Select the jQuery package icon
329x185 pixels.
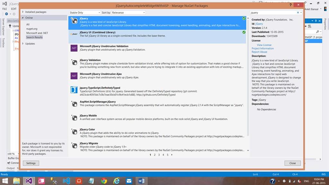74,21
